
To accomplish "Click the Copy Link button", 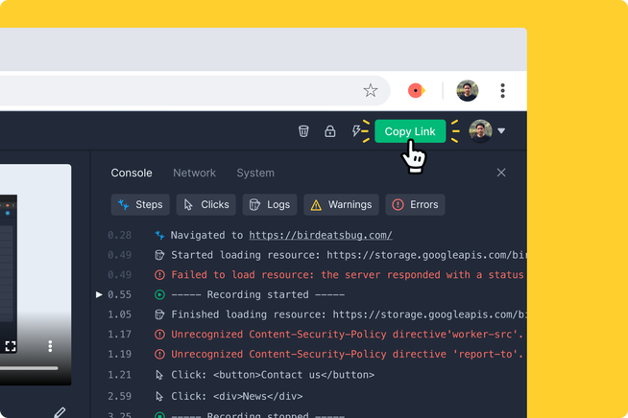I will click(410, 131).
